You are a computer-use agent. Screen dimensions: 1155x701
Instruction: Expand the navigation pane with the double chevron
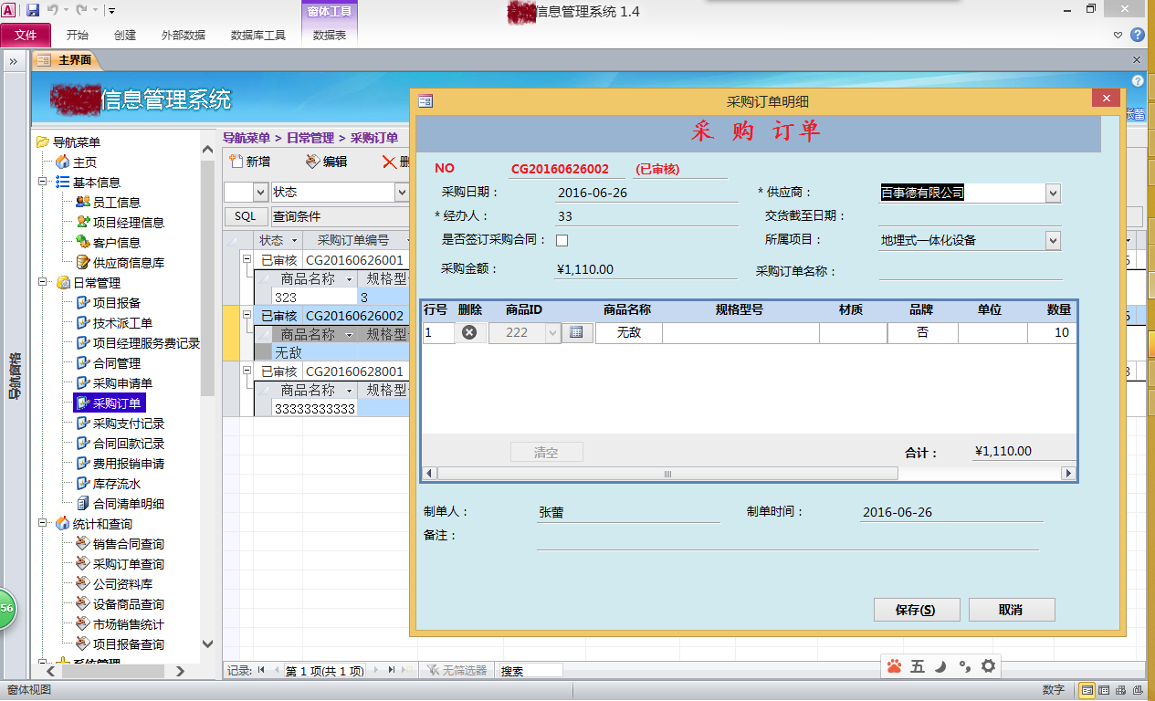[15, 61]
